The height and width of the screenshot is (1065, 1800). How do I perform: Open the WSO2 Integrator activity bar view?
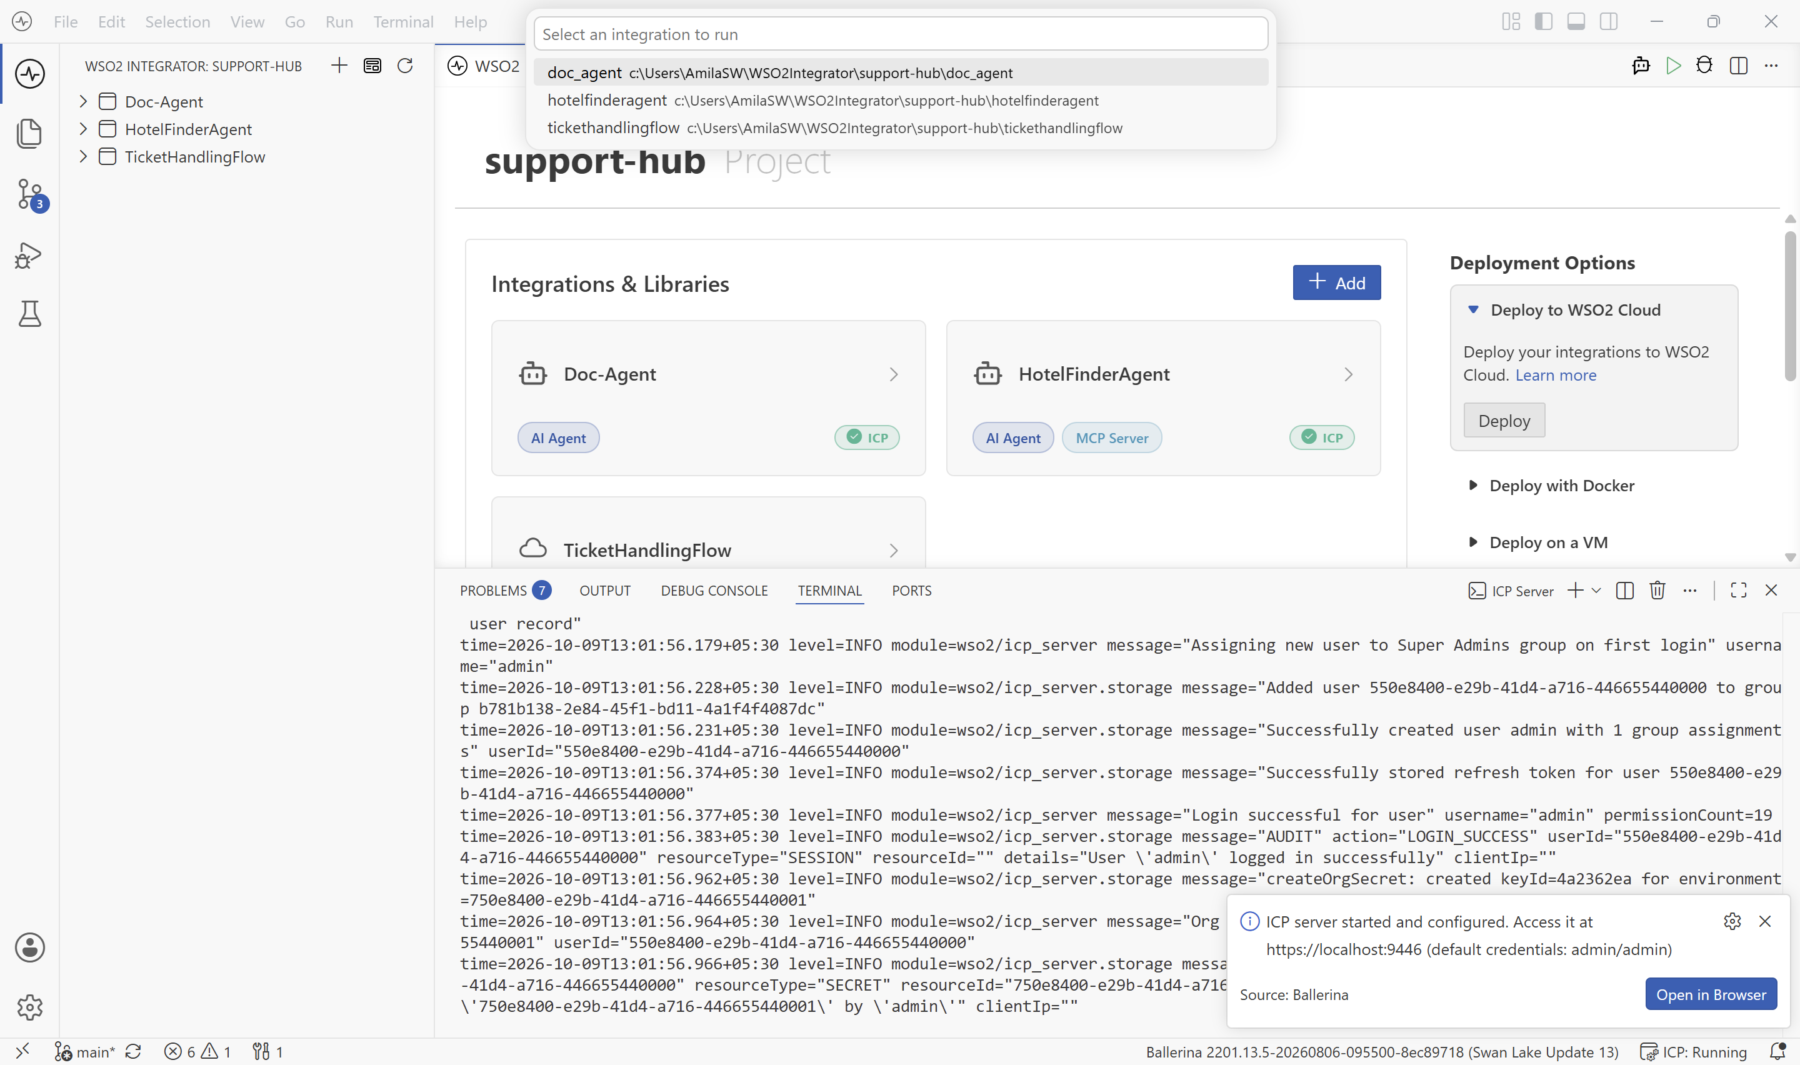coord(29,74)
